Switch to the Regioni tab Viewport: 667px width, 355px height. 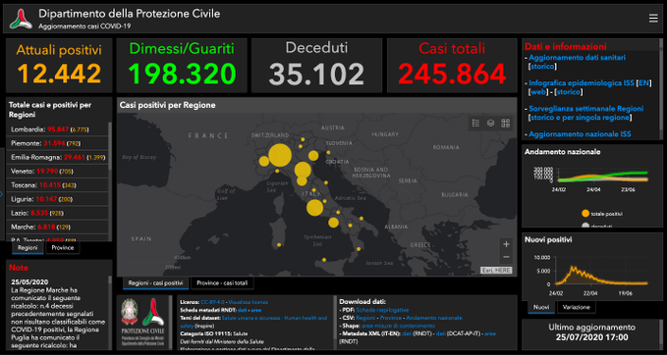(x=28, y=247)
